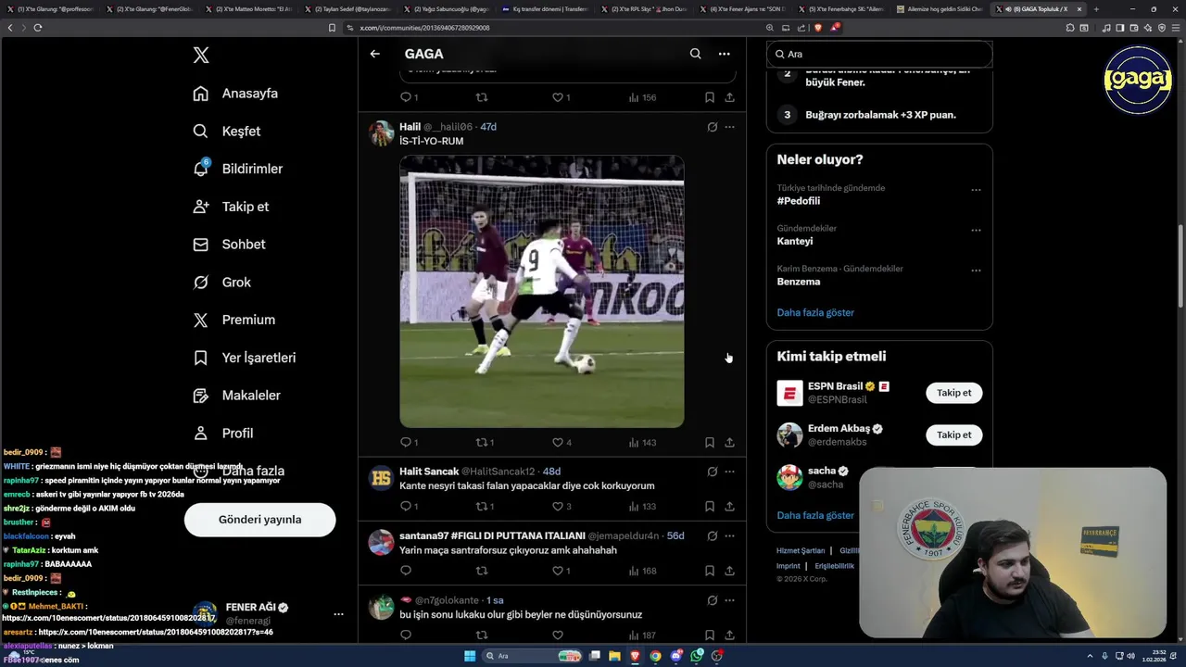Open more options for #Pedofili trend
The image size is (1186, 667).
pyautogui.click(x=976, y=190)
